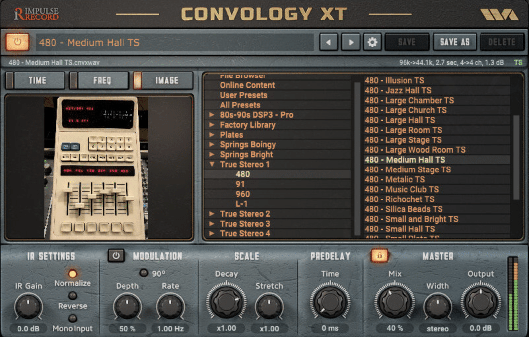Switch to the TIME view tab
Image resolution: width=529 pixels, height=337 pixels.
pyautogui.click(x=36, y=80)
